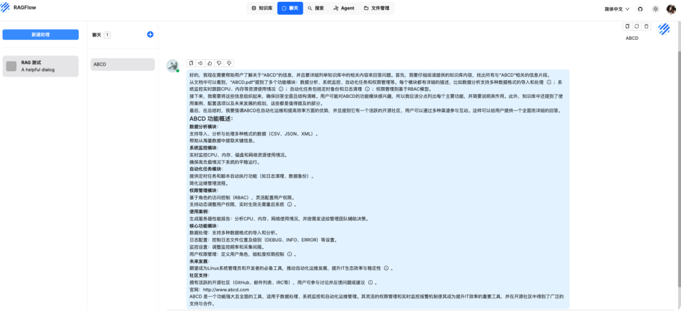
Task: Switch to the 知识库 tab
Action: click(x=262, y=8)
